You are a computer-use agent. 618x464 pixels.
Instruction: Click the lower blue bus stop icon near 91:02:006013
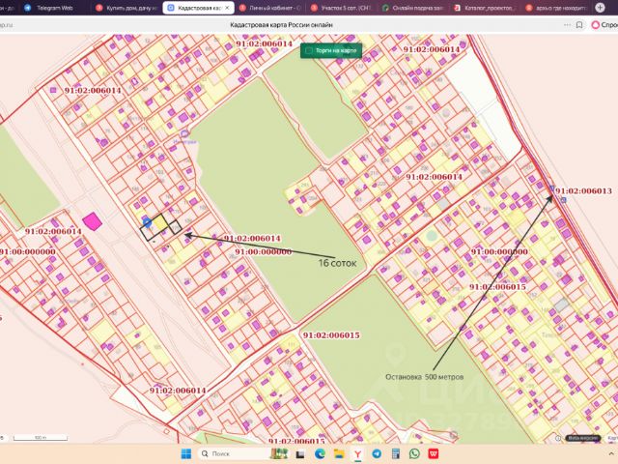tap(564, 200)
